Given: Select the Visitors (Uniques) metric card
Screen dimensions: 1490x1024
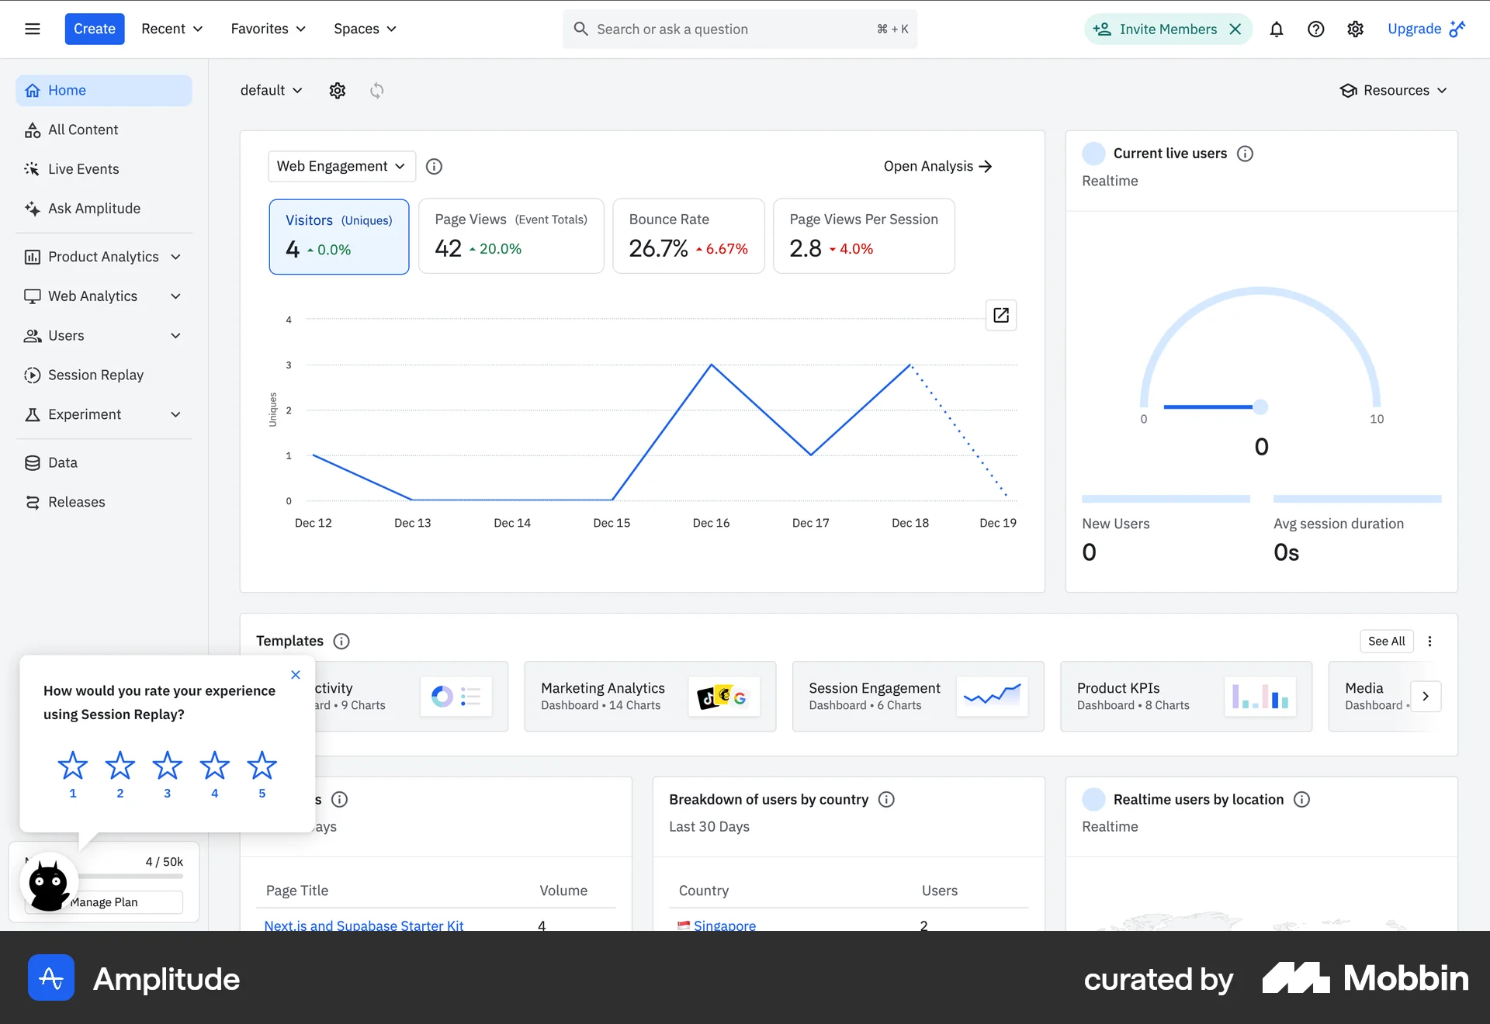Looking at the screenshot, I should [338, 236].
